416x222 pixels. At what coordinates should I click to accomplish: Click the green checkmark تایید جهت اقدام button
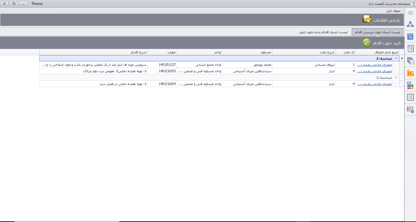(367, 43)
